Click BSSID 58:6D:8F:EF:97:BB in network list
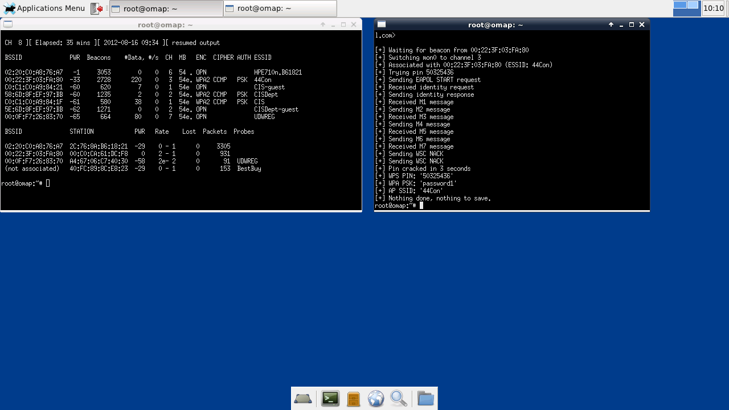Viewport: 729px width, 410px height. click(34, 95)
